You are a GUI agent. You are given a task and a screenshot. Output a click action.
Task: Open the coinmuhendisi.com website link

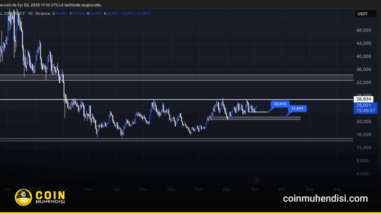coord(325,198)
